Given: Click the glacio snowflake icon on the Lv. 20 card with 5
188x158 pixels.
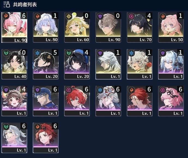Looking at the screenshot, I should [x=37, y=53].
